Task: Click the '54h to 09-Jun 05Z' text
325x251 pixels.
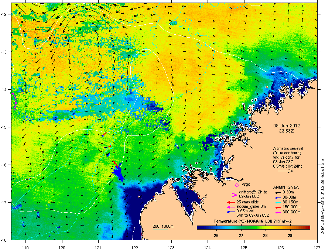Action: click(x=253, y=215)
